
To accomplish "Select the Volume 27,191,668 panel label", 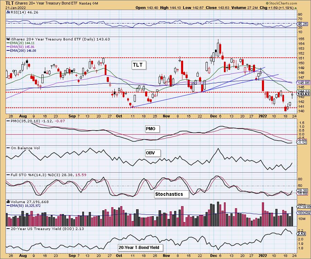I will coord(30,202).
